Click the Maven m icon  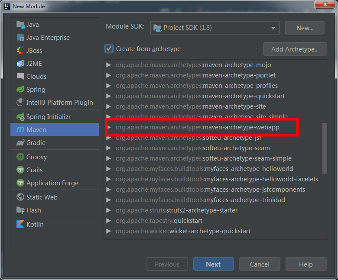tap(20, 129)
